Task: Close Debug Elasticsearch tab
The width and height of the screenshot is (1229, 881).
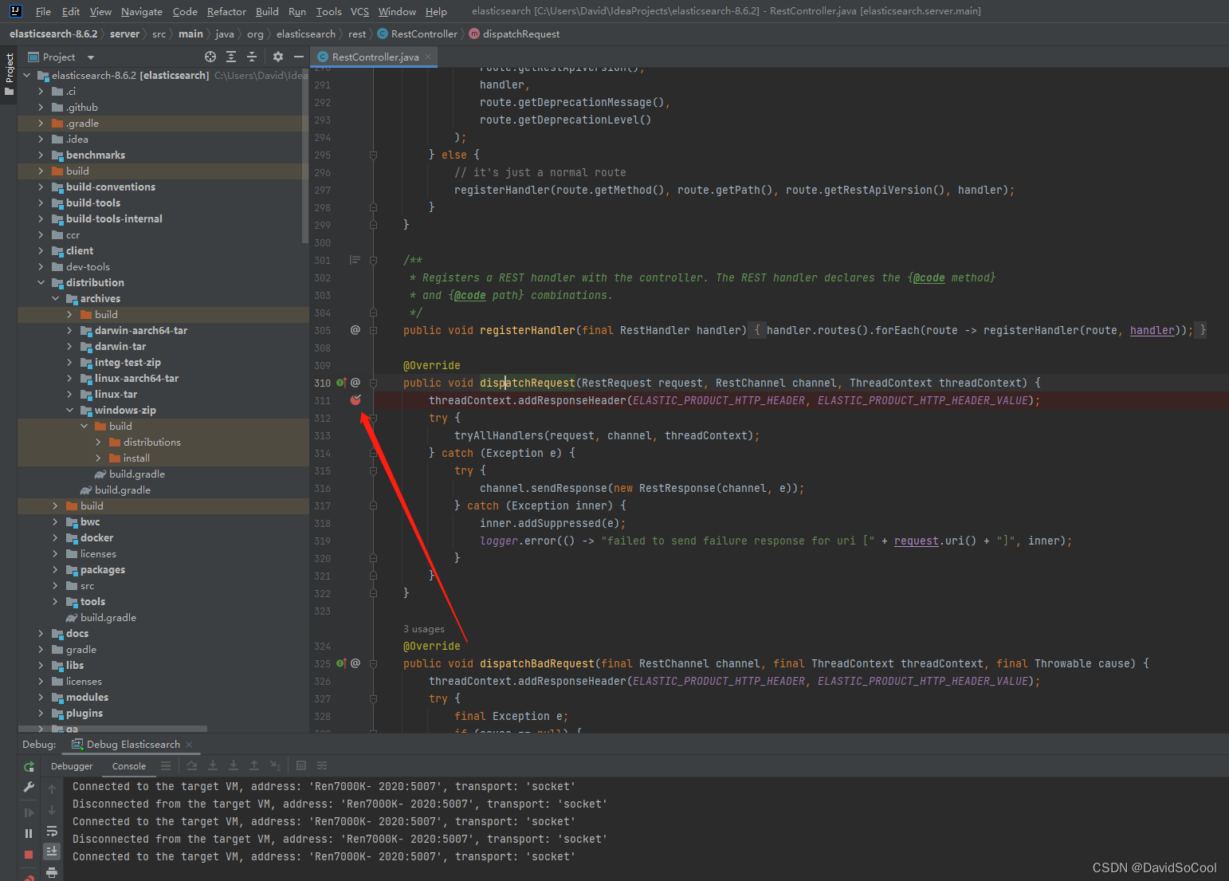Action: (189, 745)
